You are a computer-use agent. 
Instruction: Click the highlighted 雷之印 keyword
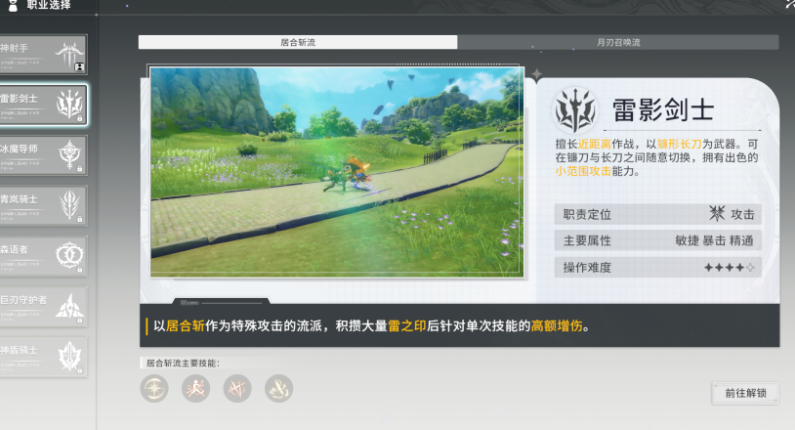pos(407,326)
